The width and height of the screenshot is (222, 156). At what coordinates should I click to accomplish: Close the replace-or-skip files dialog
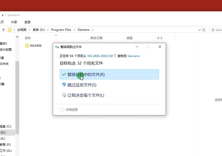(160, 47)
